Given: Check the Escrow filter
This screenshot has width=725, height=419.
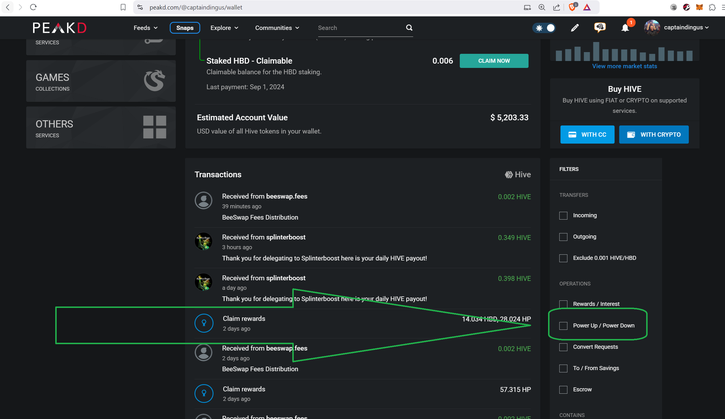Looking at the screenshot, I should pos(563,390).
